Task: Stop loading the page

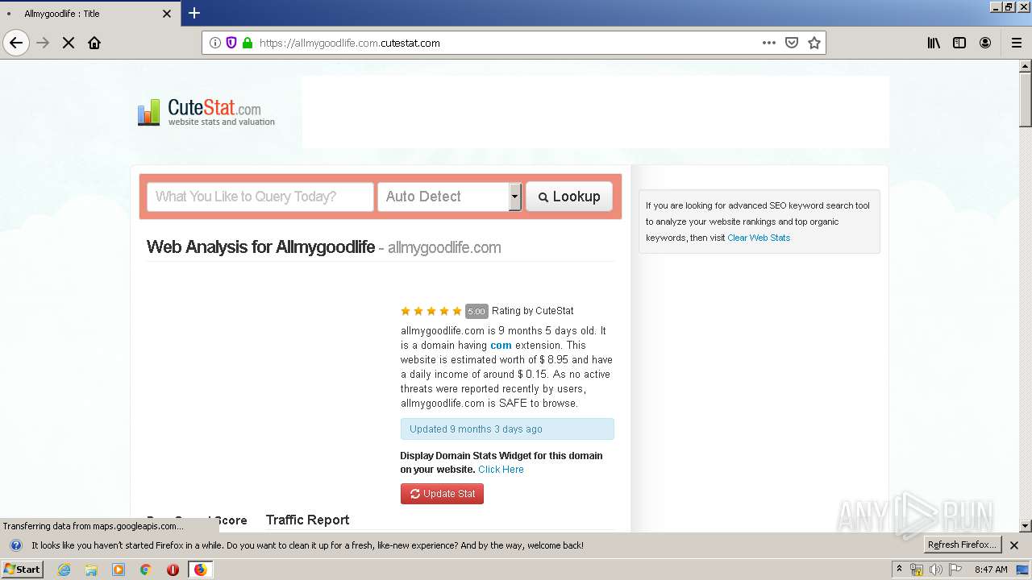Action: point(69,43)
